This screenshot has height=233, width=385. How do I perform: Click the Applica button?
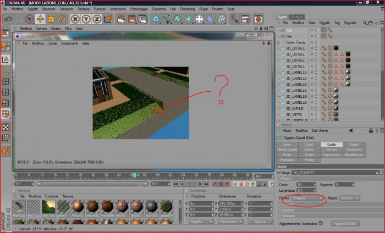260,221
